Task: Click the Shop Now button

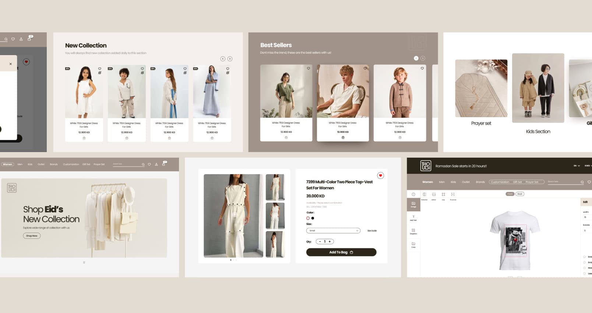Action: (x=32, y=236)
